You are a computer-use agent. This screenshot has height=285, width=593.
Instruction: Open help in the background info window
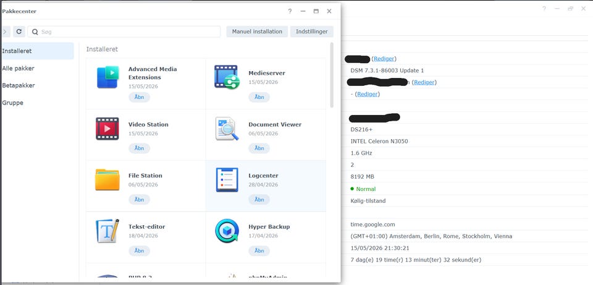coord(544,8)
